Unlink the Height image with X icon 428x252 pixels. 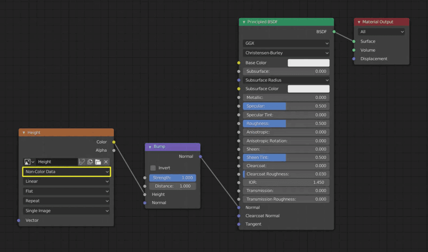click(x=106, y=162)
